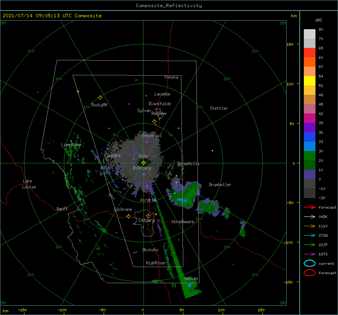Click the Ponoka city label
The width and height of the screenshot is (338, 315).
171,77
